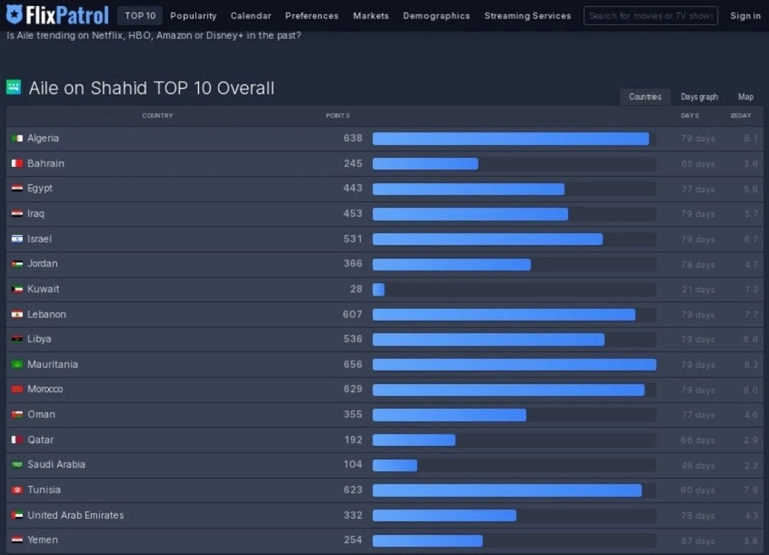Open the Streaming Services menu item
The image size is (769, 555).
(528, 16)
